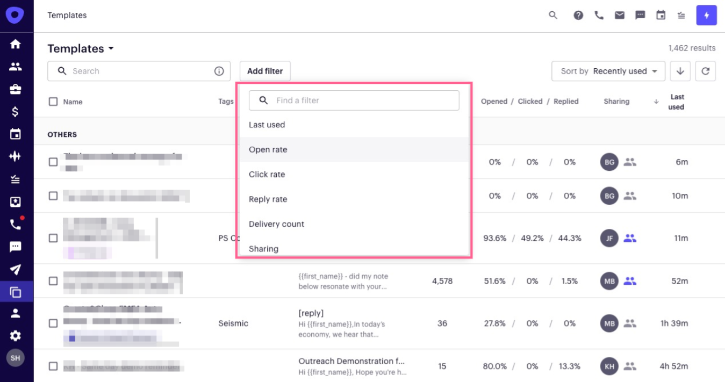Screen dimensions: 725x382
Task: Check the row used 4h 52m ago
Action: [53, 366]
